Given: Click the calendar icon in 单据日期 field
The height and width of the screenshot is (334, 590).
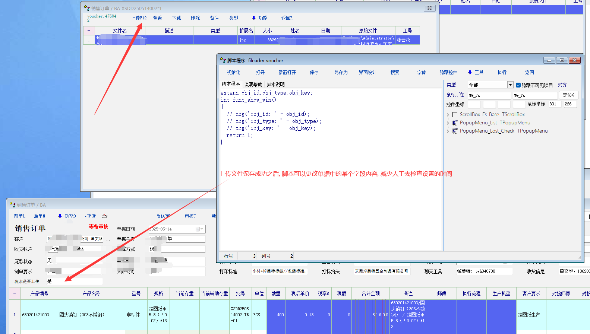Looking at the screenshot, I should point(198,229).
